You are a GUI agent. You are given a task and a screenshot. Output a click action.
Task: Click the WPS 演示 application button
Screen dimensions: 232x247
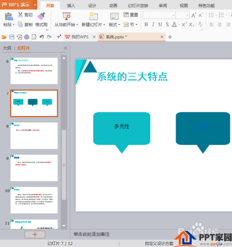point(16,5)
